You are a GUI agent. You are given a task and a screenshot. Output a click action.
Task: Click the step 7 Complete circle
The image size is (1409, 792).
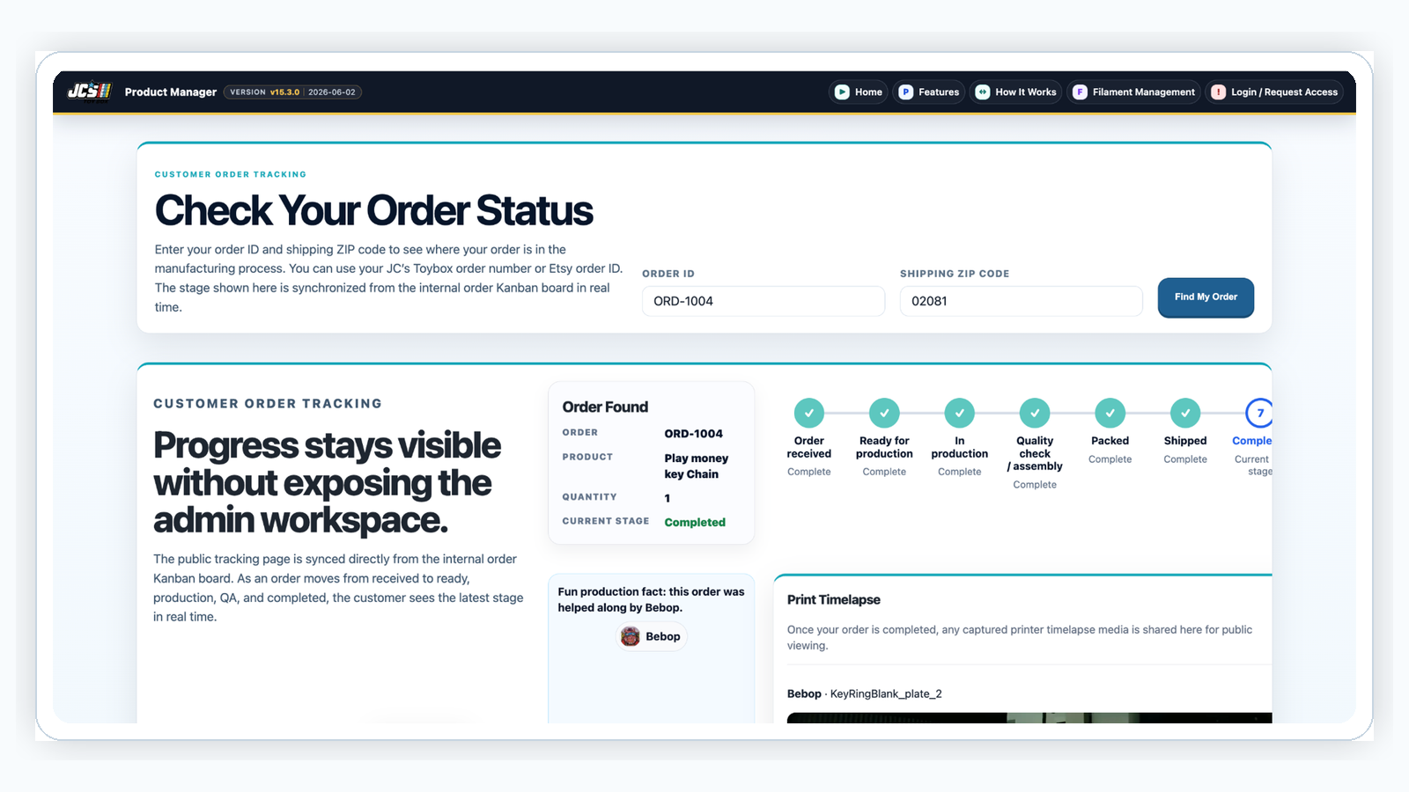(1259, 413)
